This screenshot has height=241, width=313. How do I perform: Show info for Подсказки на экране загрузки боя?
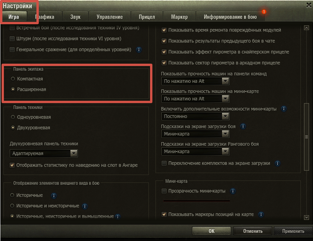(x=243, y=127)
